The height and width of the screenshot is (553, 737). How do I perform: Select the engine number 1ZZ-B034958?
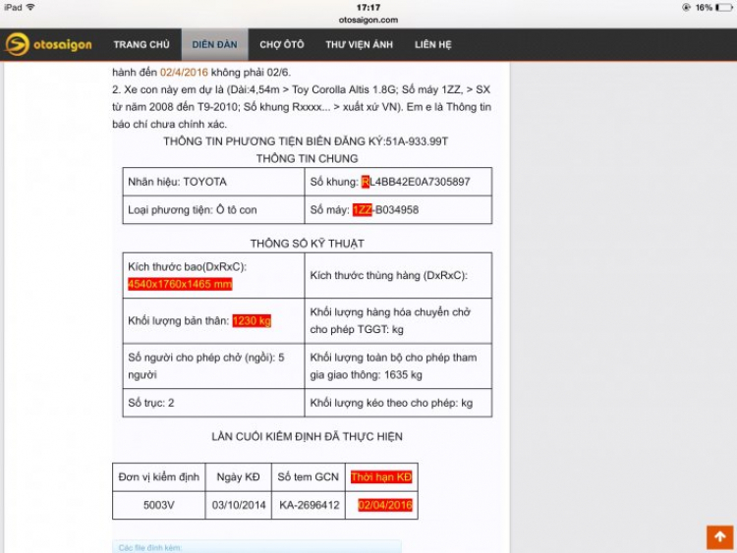pyautogui.click(x=385, y=209)
